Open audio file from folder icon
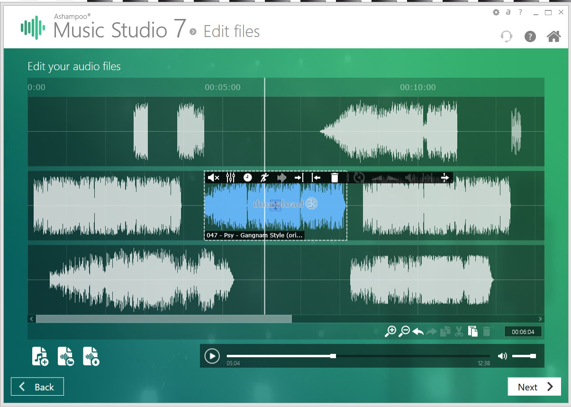Viewport: 571px width, 407px height. pos(66,356)
